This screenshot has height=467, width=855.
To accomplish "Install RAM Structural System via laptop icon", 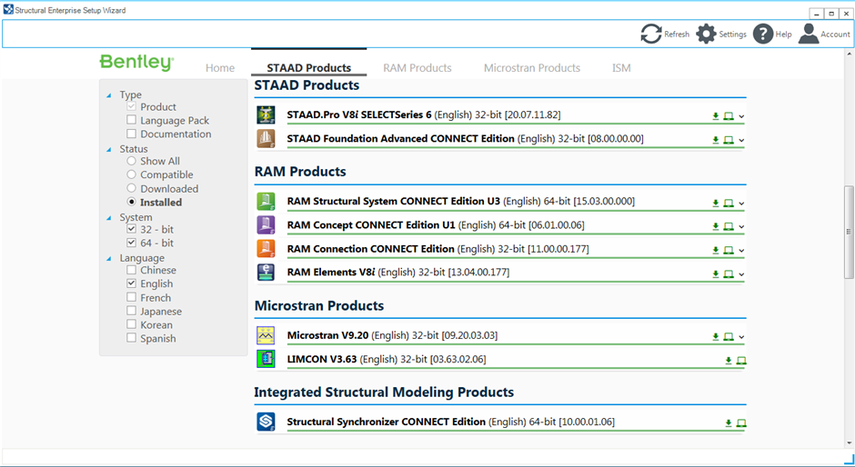I will click(x=729, y=204).
